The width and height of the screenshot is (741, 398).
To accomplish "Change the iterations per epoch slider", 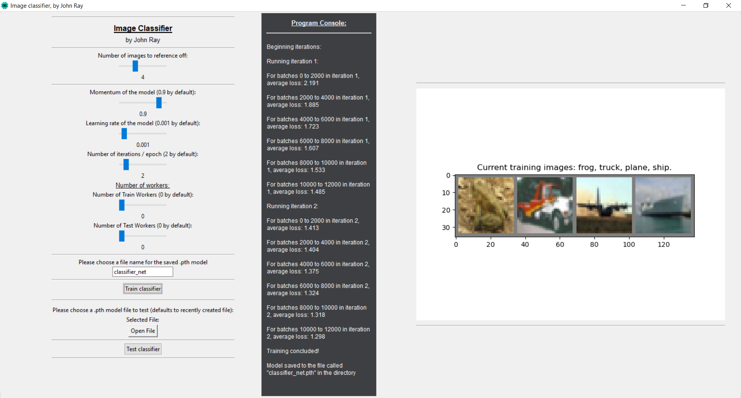I will (x=125, y=165).
